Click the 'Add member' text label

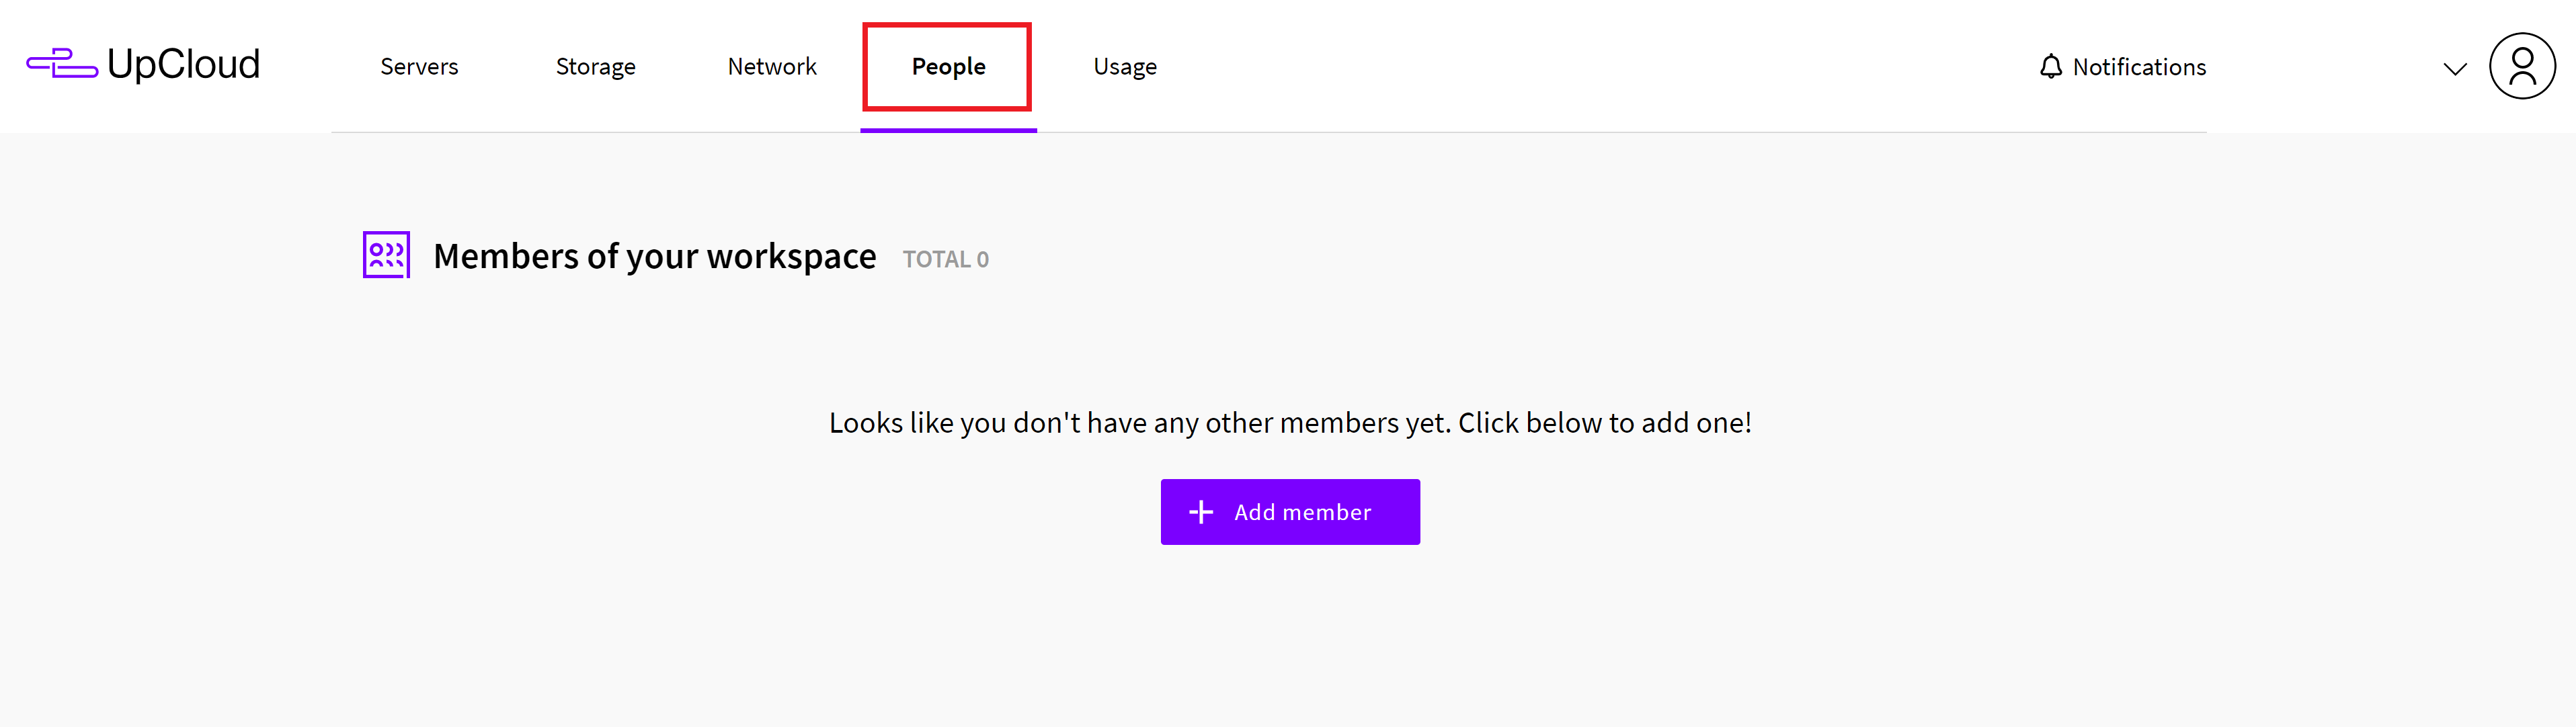(1302, 512)
